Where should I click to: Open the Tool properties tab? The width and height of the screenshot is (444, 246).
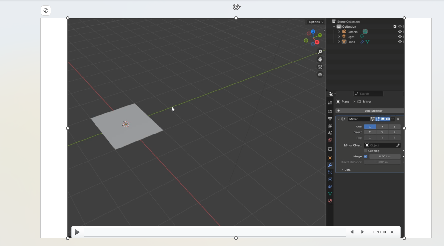(330, 102)
